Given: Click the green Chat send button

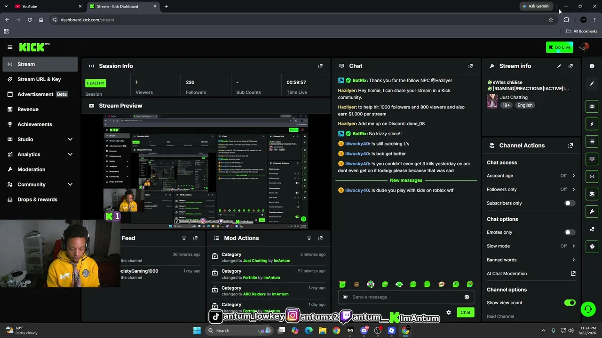Looking at the screenshot, I should click(x=465, y=312).
